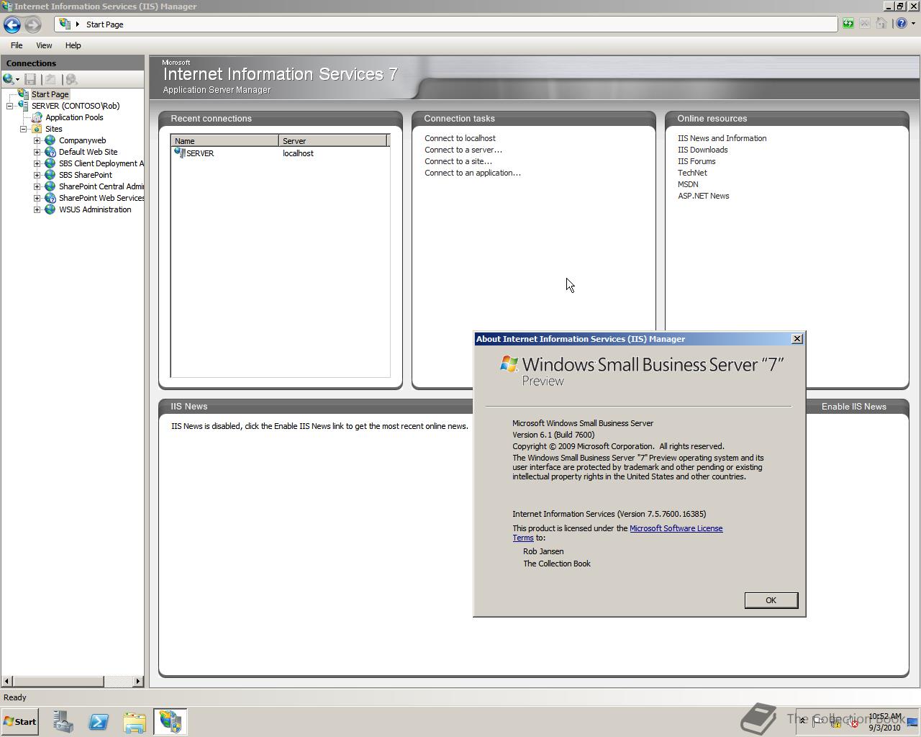Click the blue Help question mark icon
Viewport: 921px width, 737px height.
[x=902, y=24]
